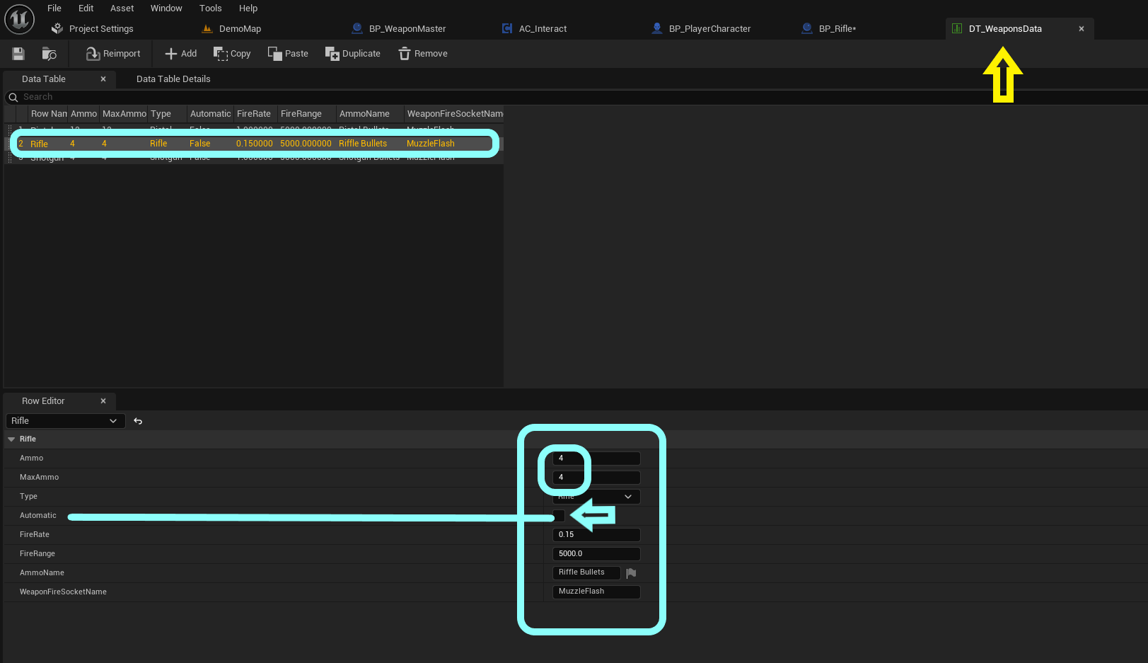Focus the data table Search field
This screenshot has height=663, width=1148.
tap(576, 97)
